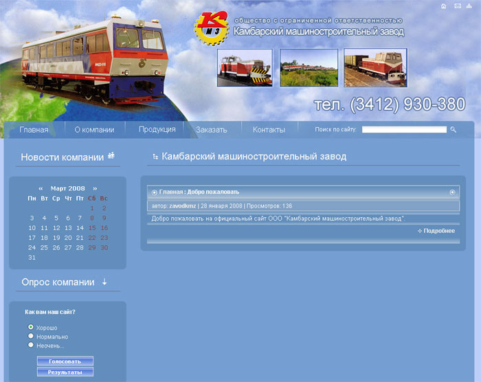This screenshot has height=382, width=481.
Task: Click the site search input field
Action: (404, 129)
